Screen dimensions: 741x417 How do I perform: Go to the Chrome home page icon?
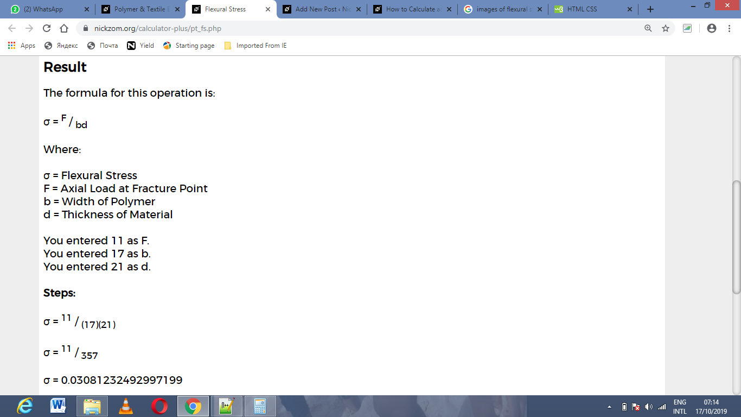pos(64,28)
